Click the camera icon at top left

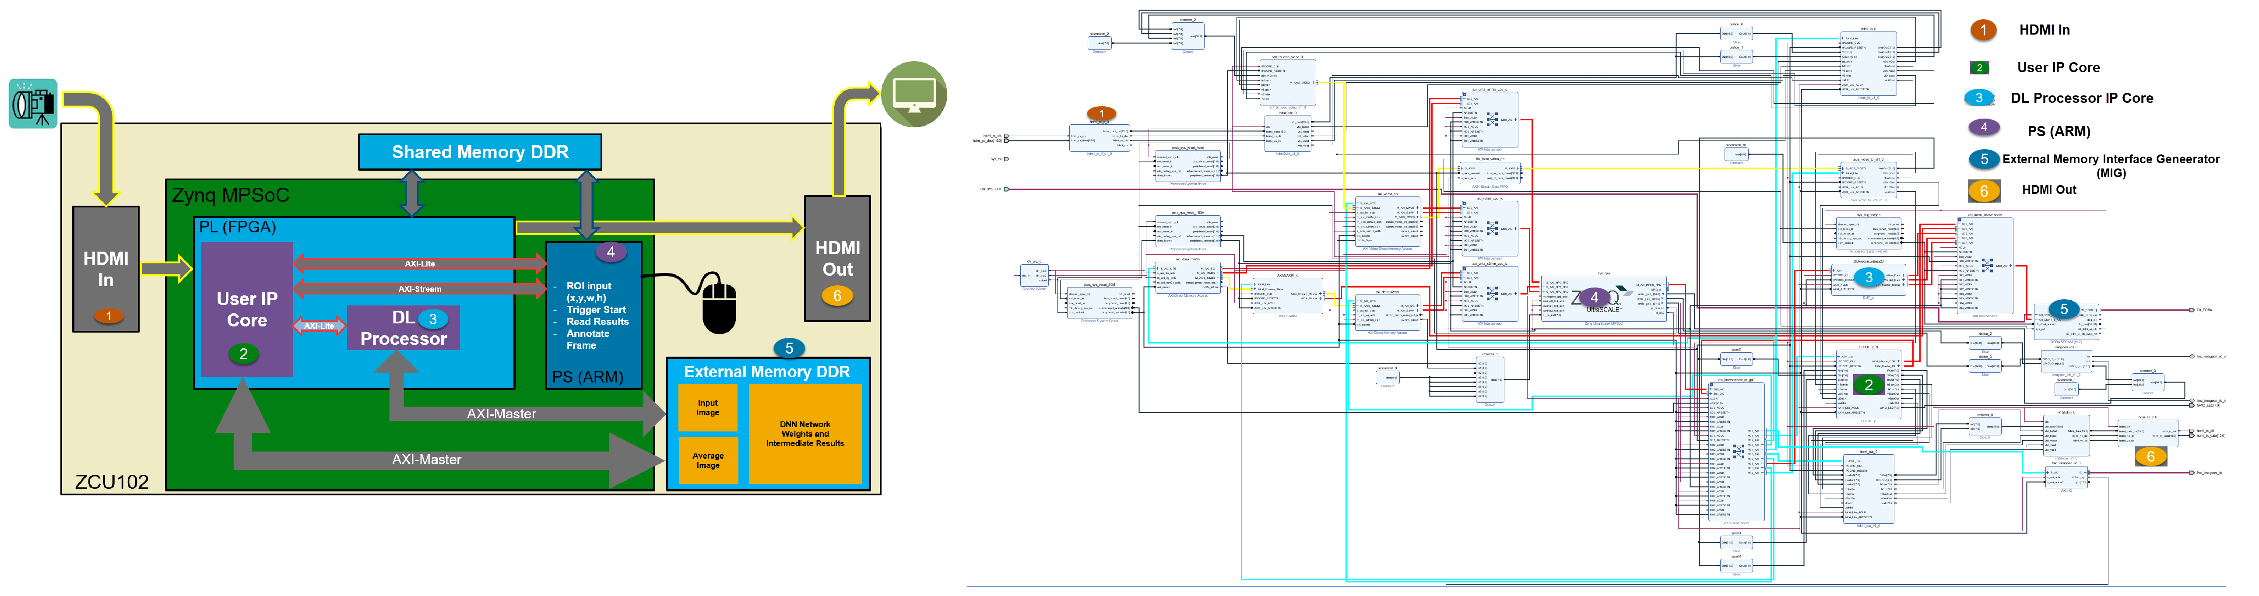[x=33, y=104]
